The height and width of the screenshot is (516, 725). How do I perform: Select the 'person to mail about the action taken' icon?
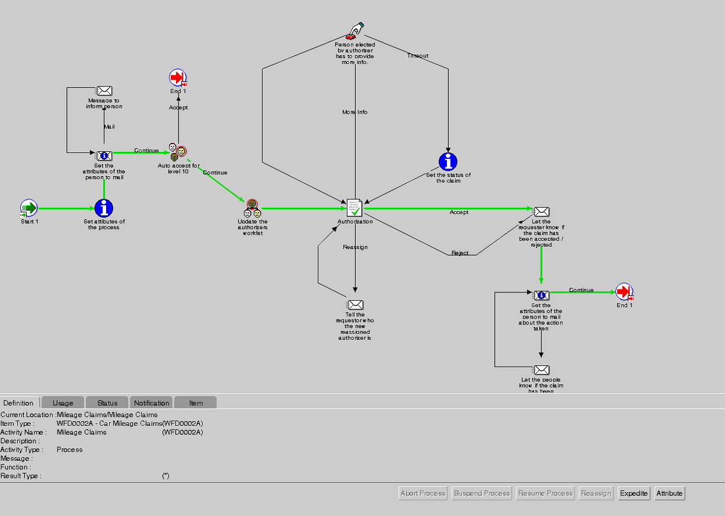[x=541, y=295]
